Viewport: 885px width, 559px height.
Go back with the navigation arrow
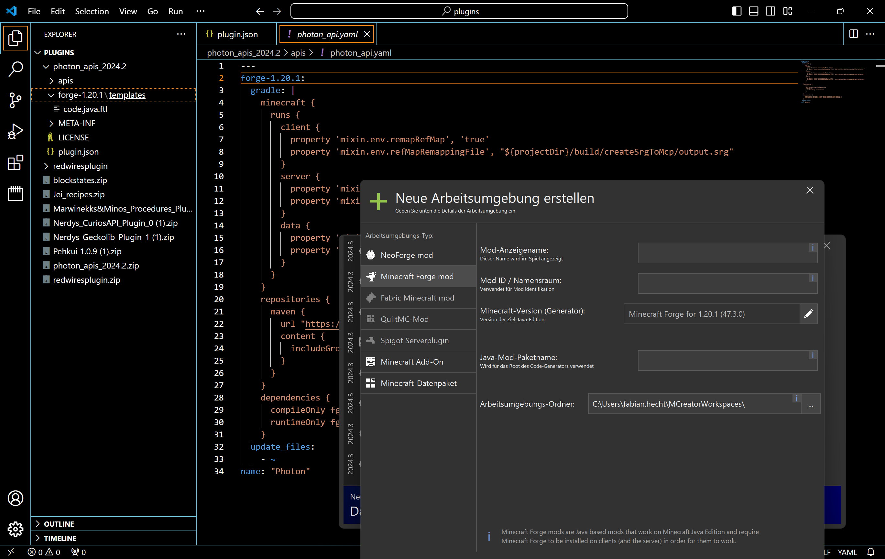[x=260, y=11]
